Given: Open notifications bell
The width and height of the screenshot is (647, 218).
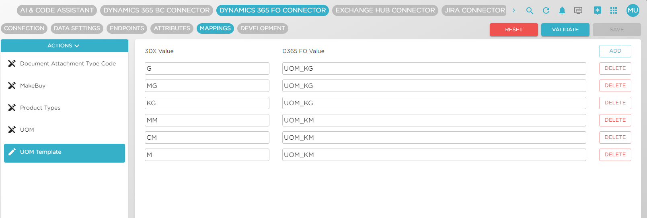Looking at the screenshot, I should pyautogui.click(x=562, y=11).
